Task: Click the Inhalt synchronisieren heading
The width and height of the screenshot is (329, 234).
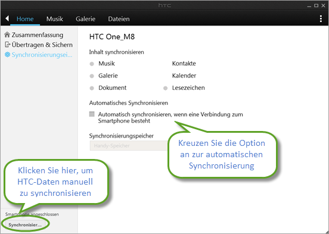Action: pyautogui.click(x=116, y=52)
